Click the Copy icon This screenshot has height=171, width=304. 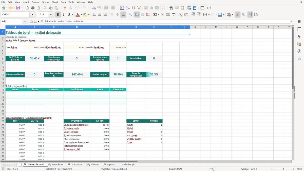click(51, 8)
